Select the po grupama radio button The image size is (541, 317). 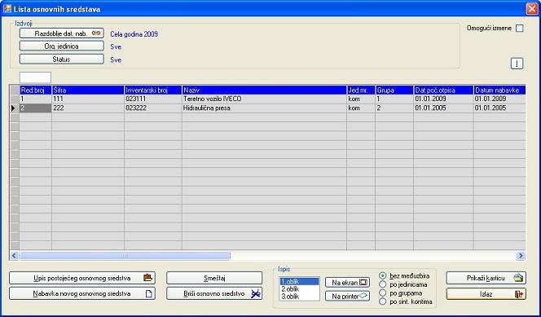click(383, 293)
